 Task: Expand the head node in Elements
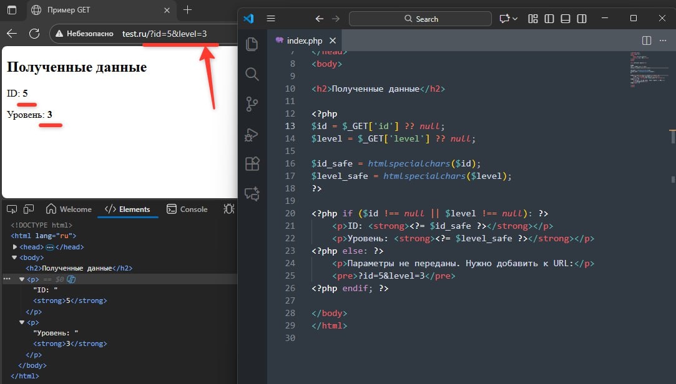14,247
